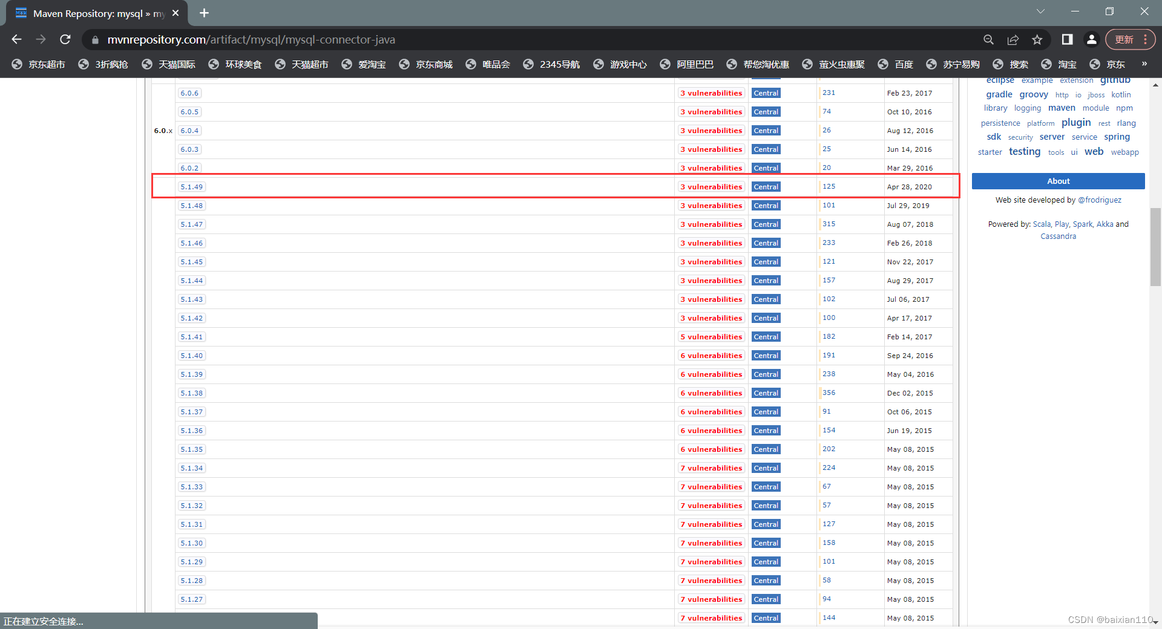Open the 阿里巴巴 bookmark
The height and width of the screenshot is (629, 1162).
[686, 64]
